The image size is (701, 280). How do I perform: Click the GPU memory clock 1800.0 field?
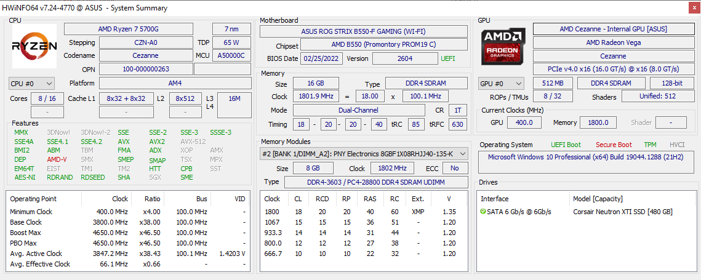[x=598, y=122]
